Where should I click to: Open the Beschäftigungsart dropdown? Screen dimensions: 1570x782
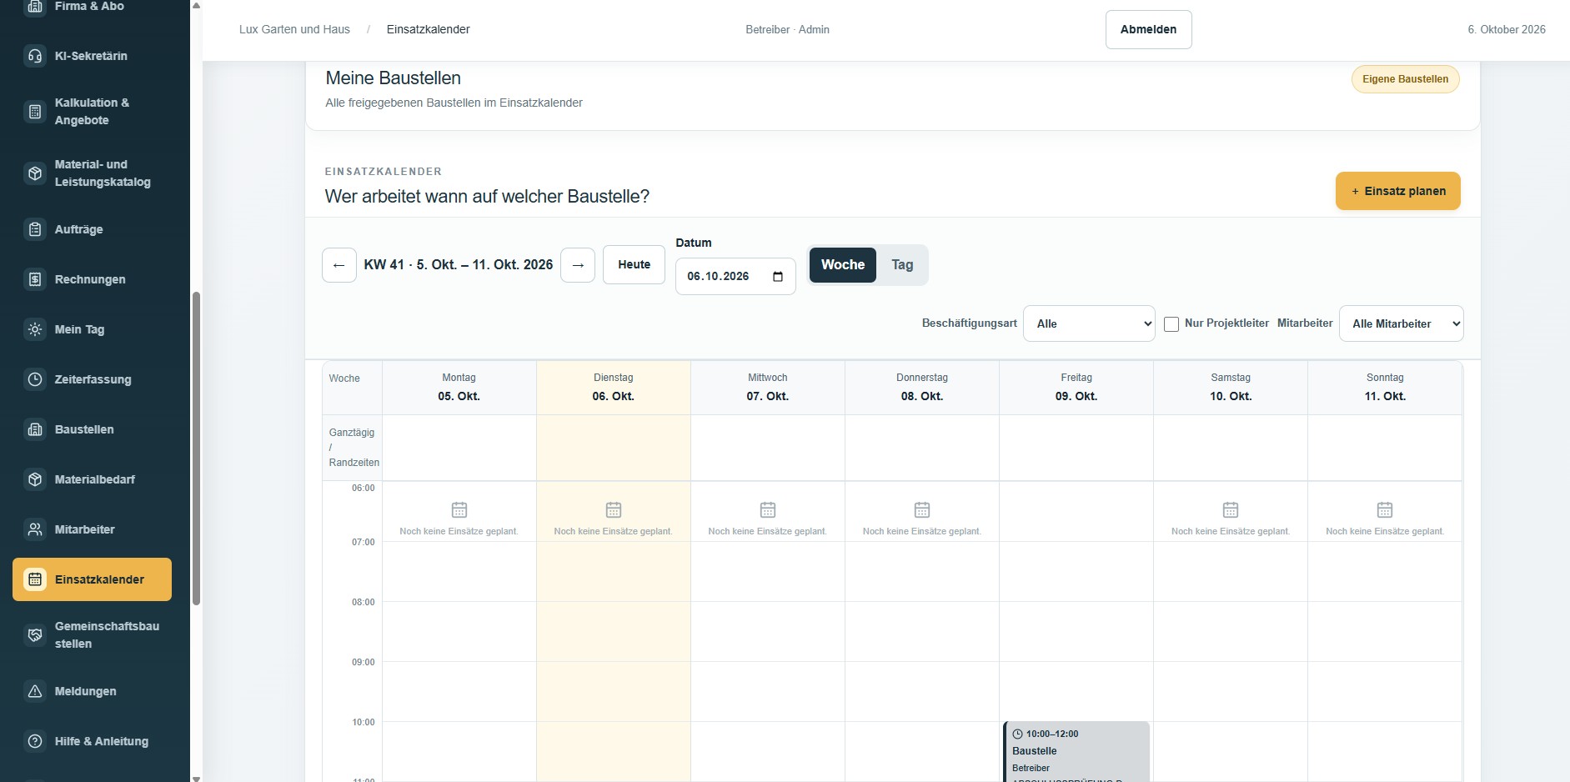point(1089,323)
